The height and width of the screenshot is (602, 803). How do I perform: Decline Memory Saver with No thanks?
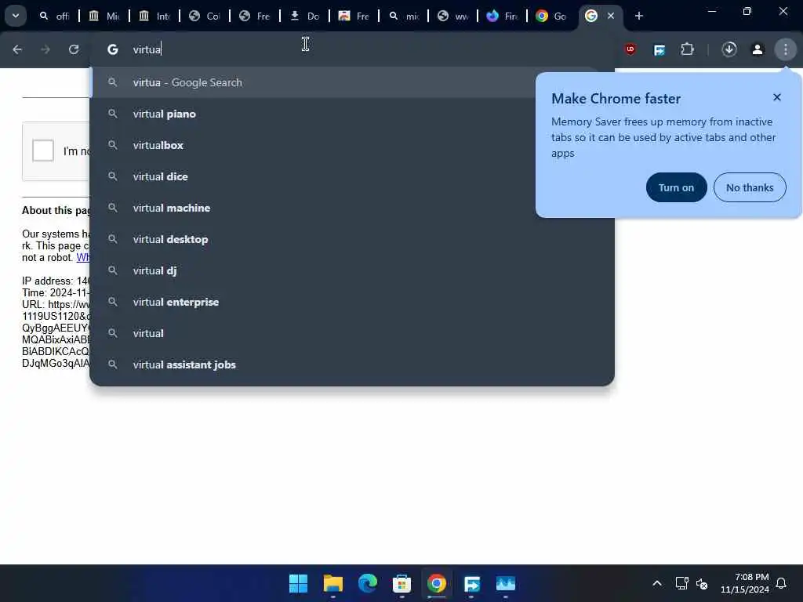(x=749, y=187)
